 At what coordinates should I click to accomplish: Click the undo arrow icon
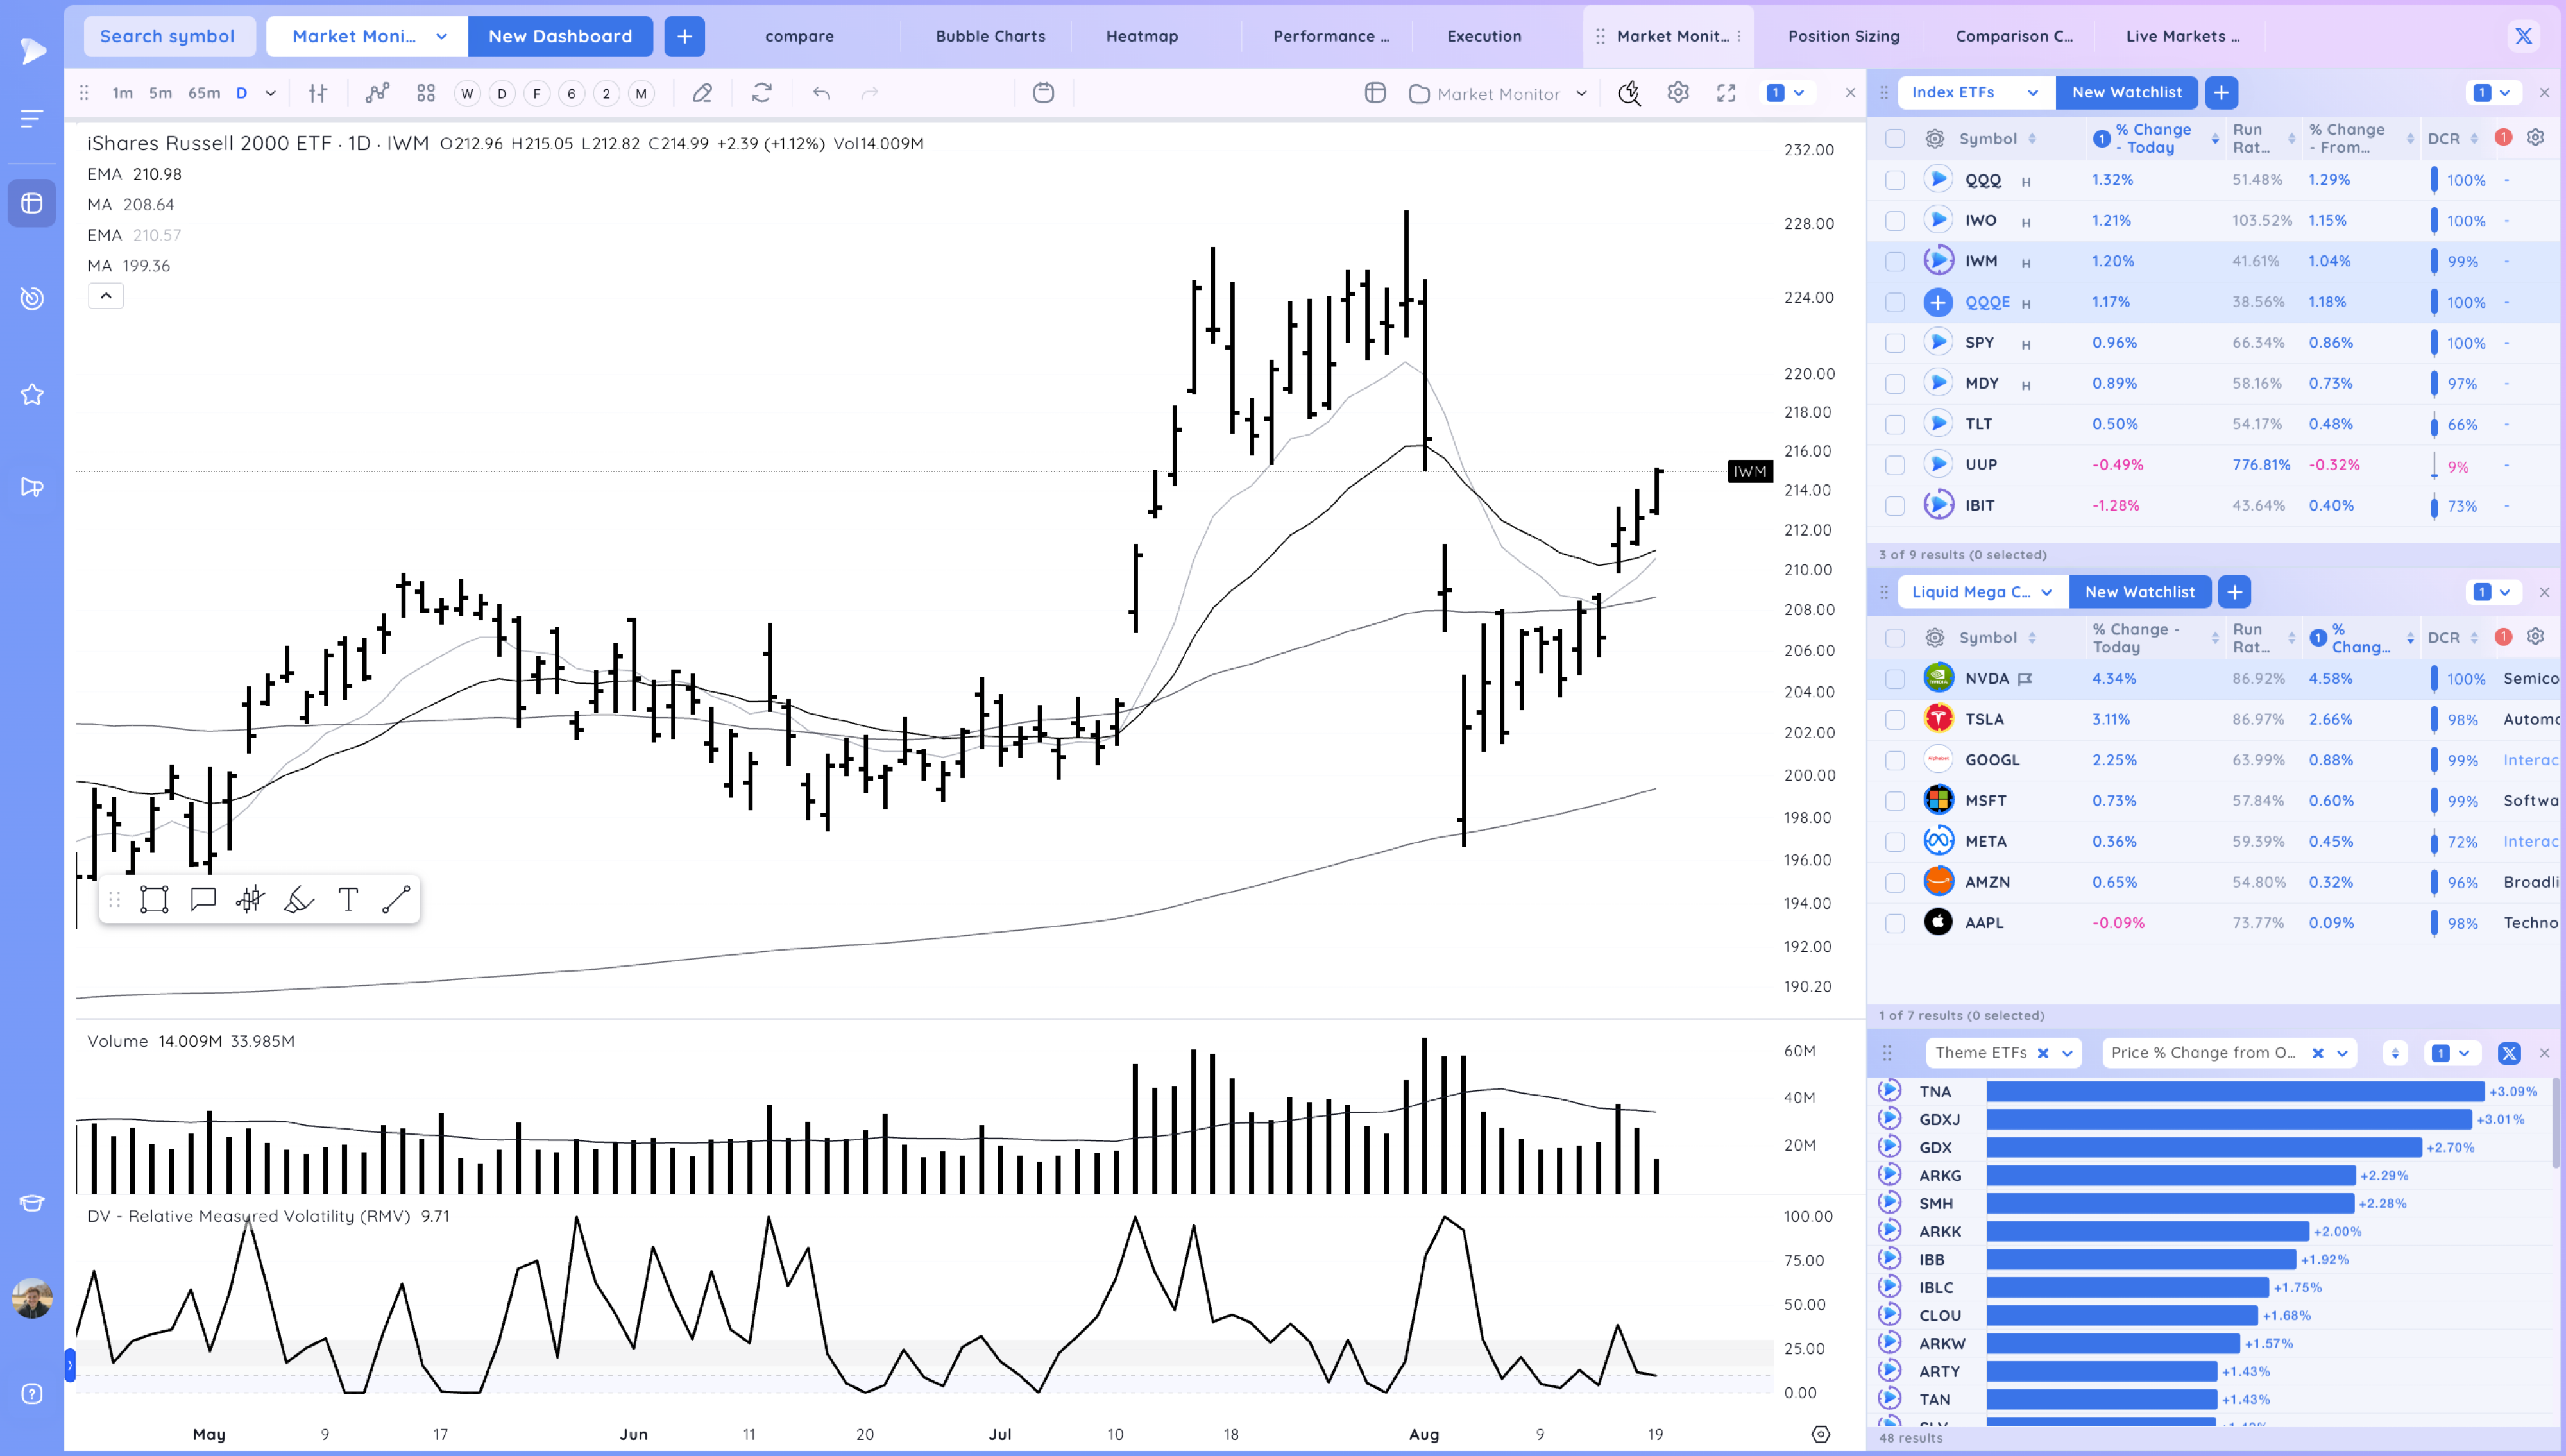[x=821, y=93]
